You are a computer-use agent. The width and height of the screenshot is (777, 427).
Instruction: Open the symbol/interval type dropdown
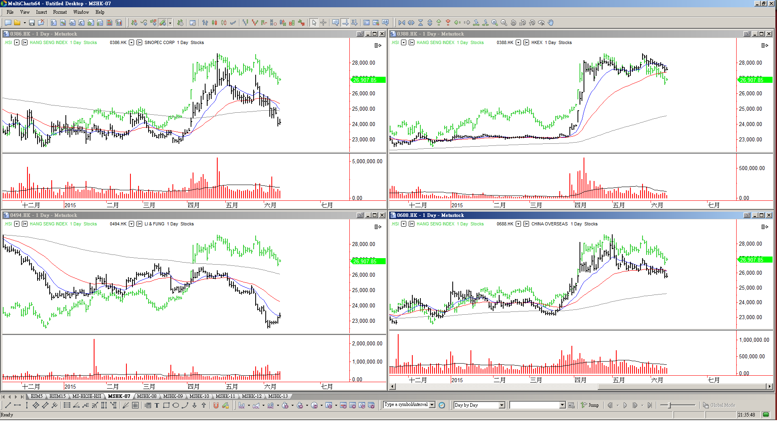click(432, 405)
